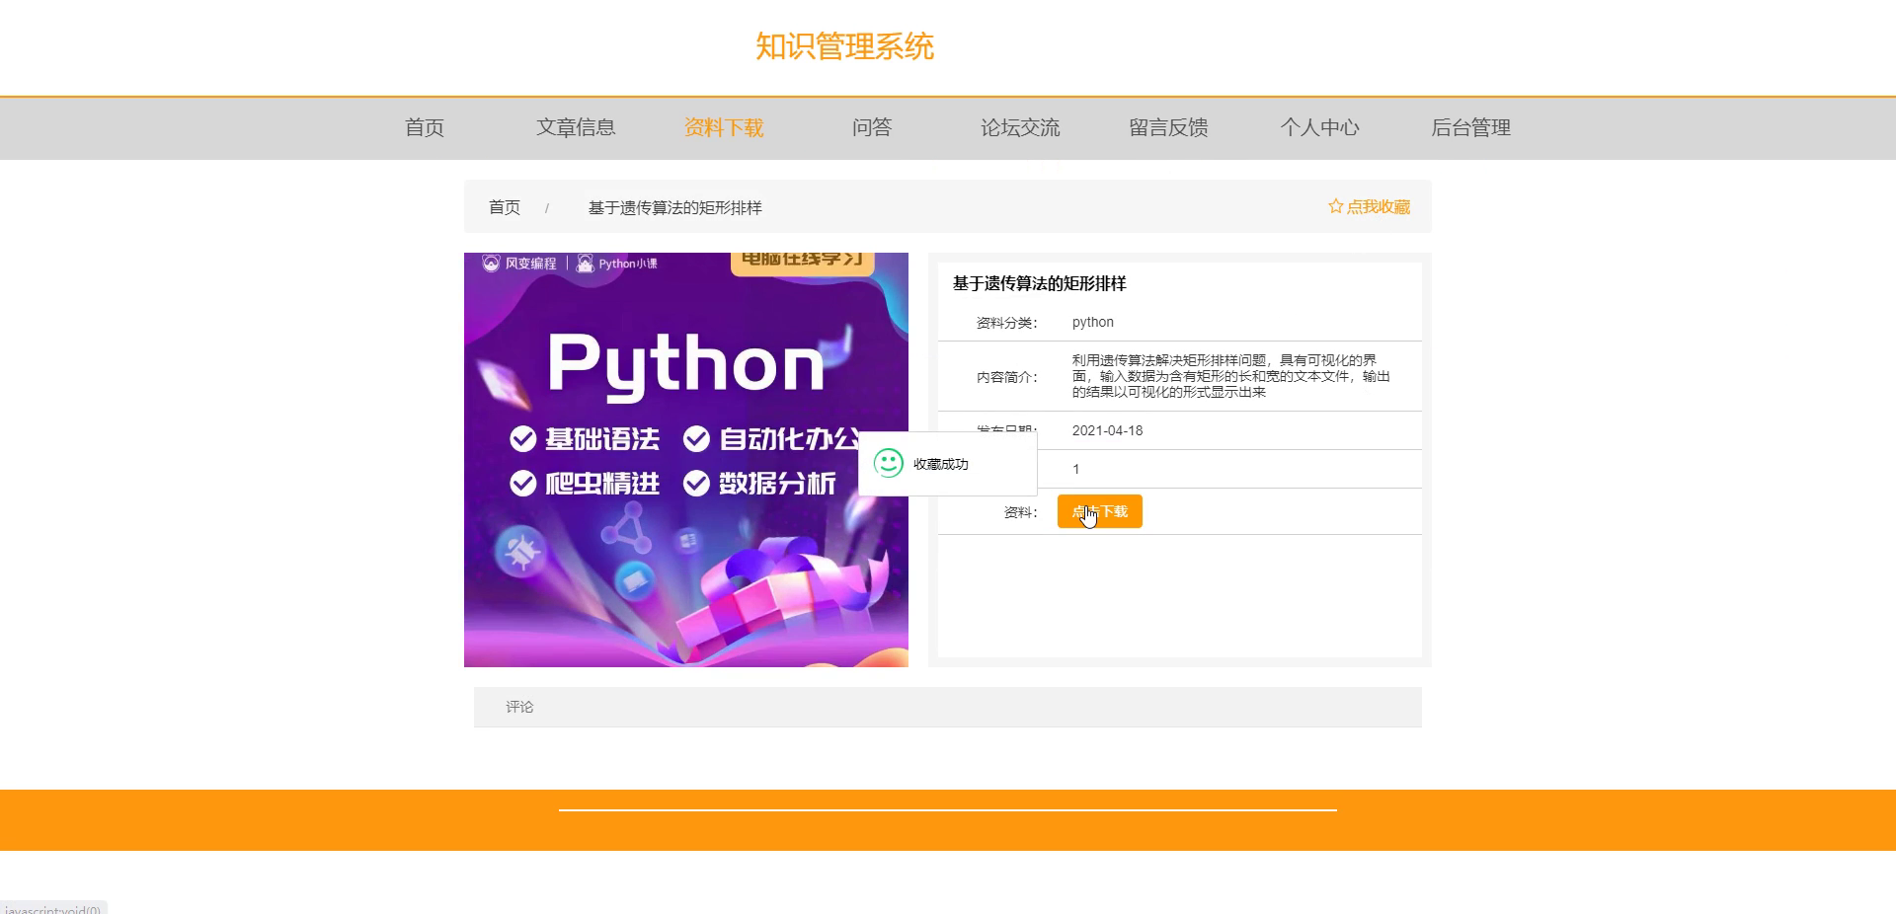This screenshot has width=1896, height=914.
Task: Go to the 留言反馈 page
Action: tap(1168, 127)
